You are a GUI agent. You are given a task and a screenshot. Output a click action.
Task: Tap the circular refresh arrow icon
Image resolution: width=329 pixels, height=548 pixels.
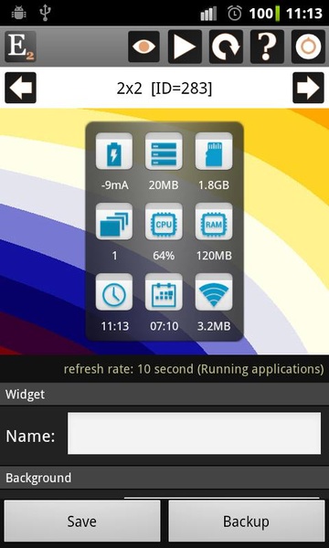coord(226,47)
